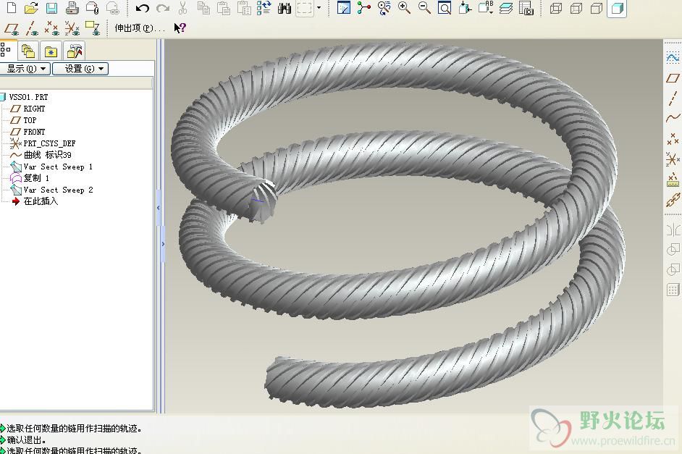Open the Connections tab with hammer icon
The image size is (682, 454).
(75, 51)
